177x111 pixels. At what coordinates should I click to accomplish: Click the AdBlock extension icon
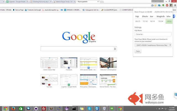click(x=167, y=5)
